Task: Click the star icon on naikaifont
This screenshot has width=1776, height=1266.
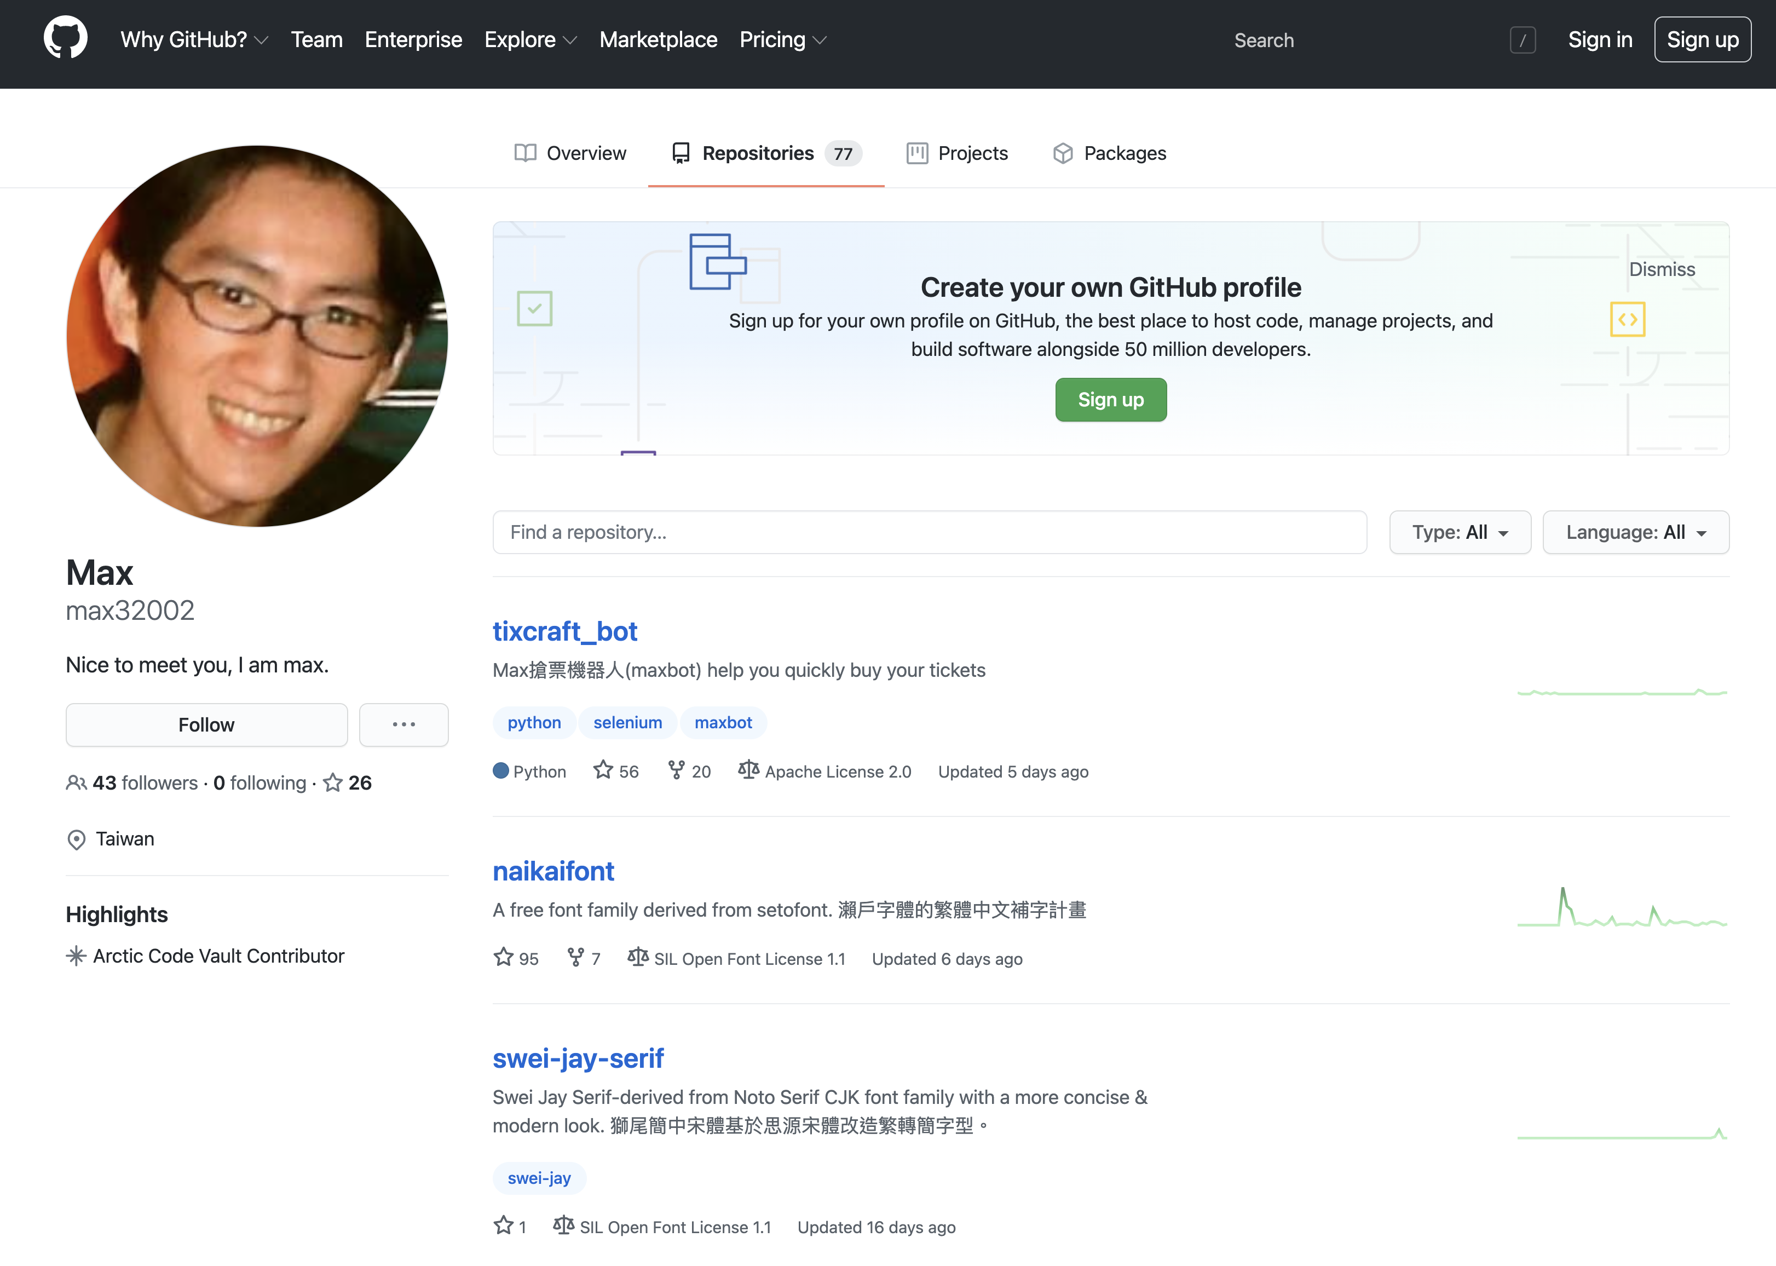Action: 504,957
